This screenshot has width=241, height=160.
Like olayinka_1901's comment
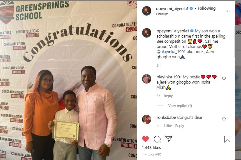224,79
